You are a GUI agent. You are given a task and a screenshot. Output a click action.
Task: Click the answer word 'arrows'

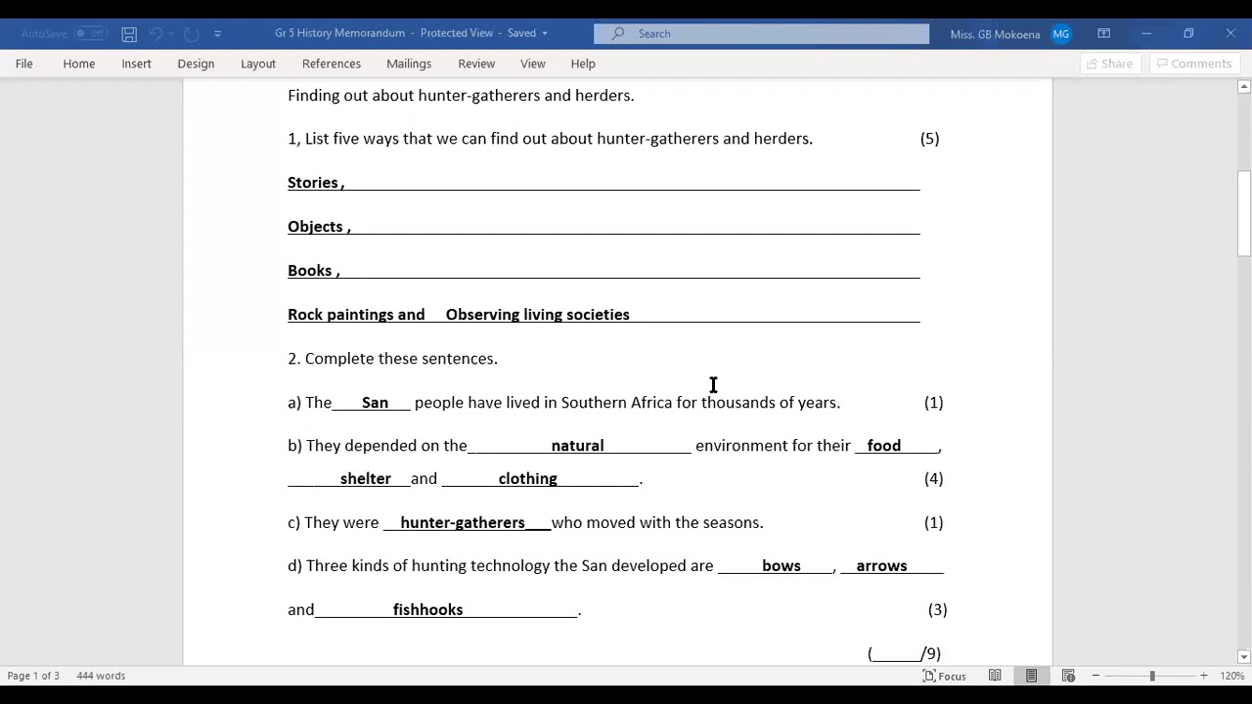[881, 566]
